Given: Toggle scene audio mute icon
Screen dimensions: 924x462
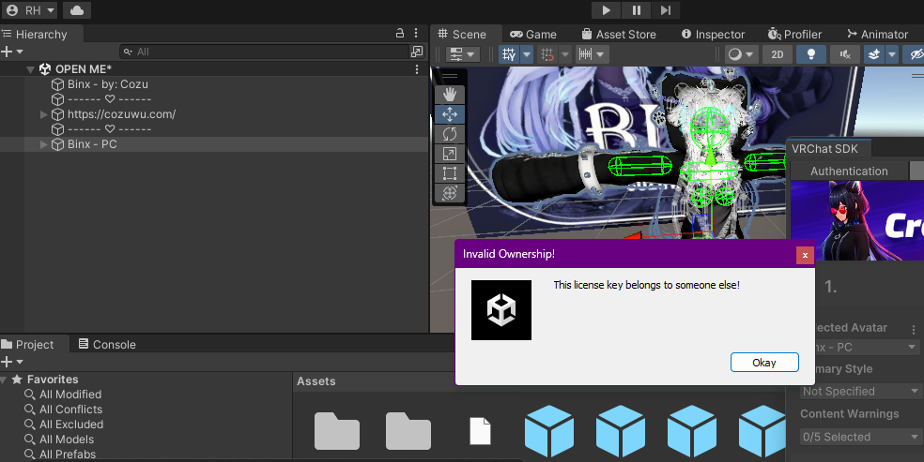Looking at the screenshot, I should pos(845,54).
